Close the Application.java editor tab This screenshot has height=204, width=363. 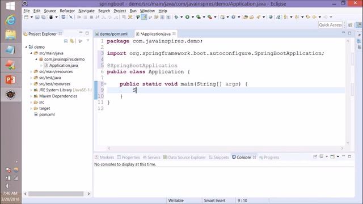(x=174, y=34)
